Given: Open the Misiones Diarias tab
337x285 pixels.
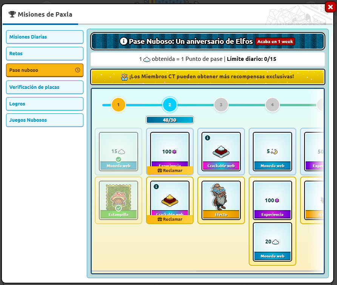Looking at the screenshot, I should (45, 37).
